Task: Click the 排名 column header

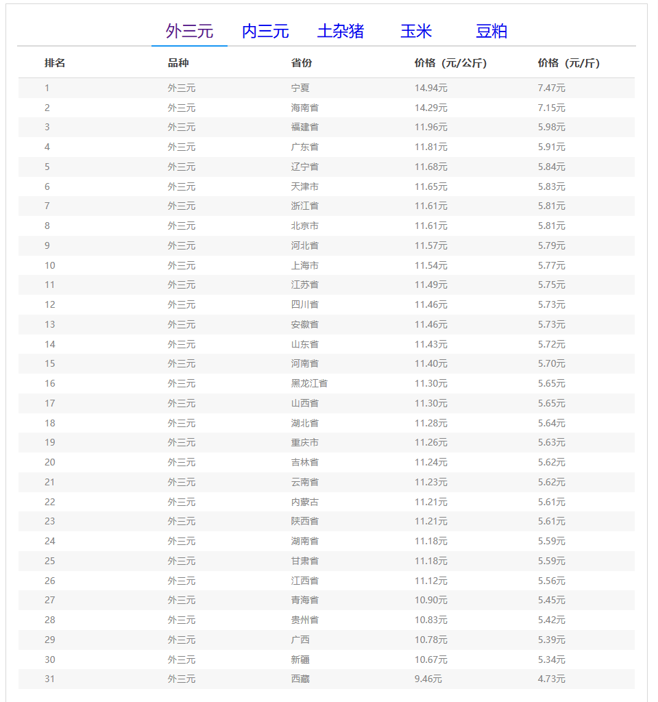Action: tap(55, 63)
